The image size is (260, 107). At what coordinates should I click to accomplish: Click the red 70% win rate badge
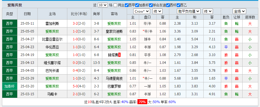[142, 102]
